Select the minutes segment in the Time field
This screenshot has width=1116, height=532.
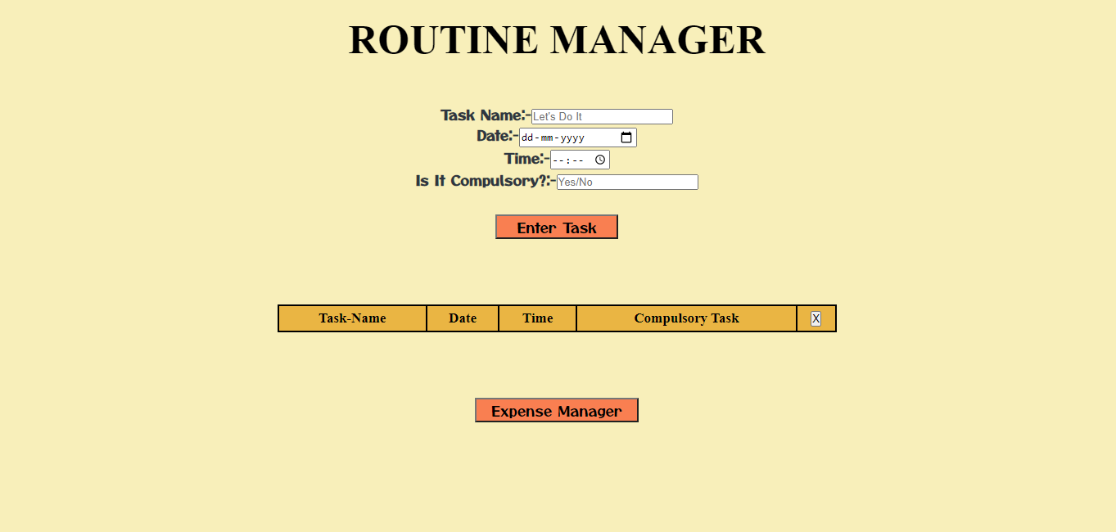tap(577, 159)
